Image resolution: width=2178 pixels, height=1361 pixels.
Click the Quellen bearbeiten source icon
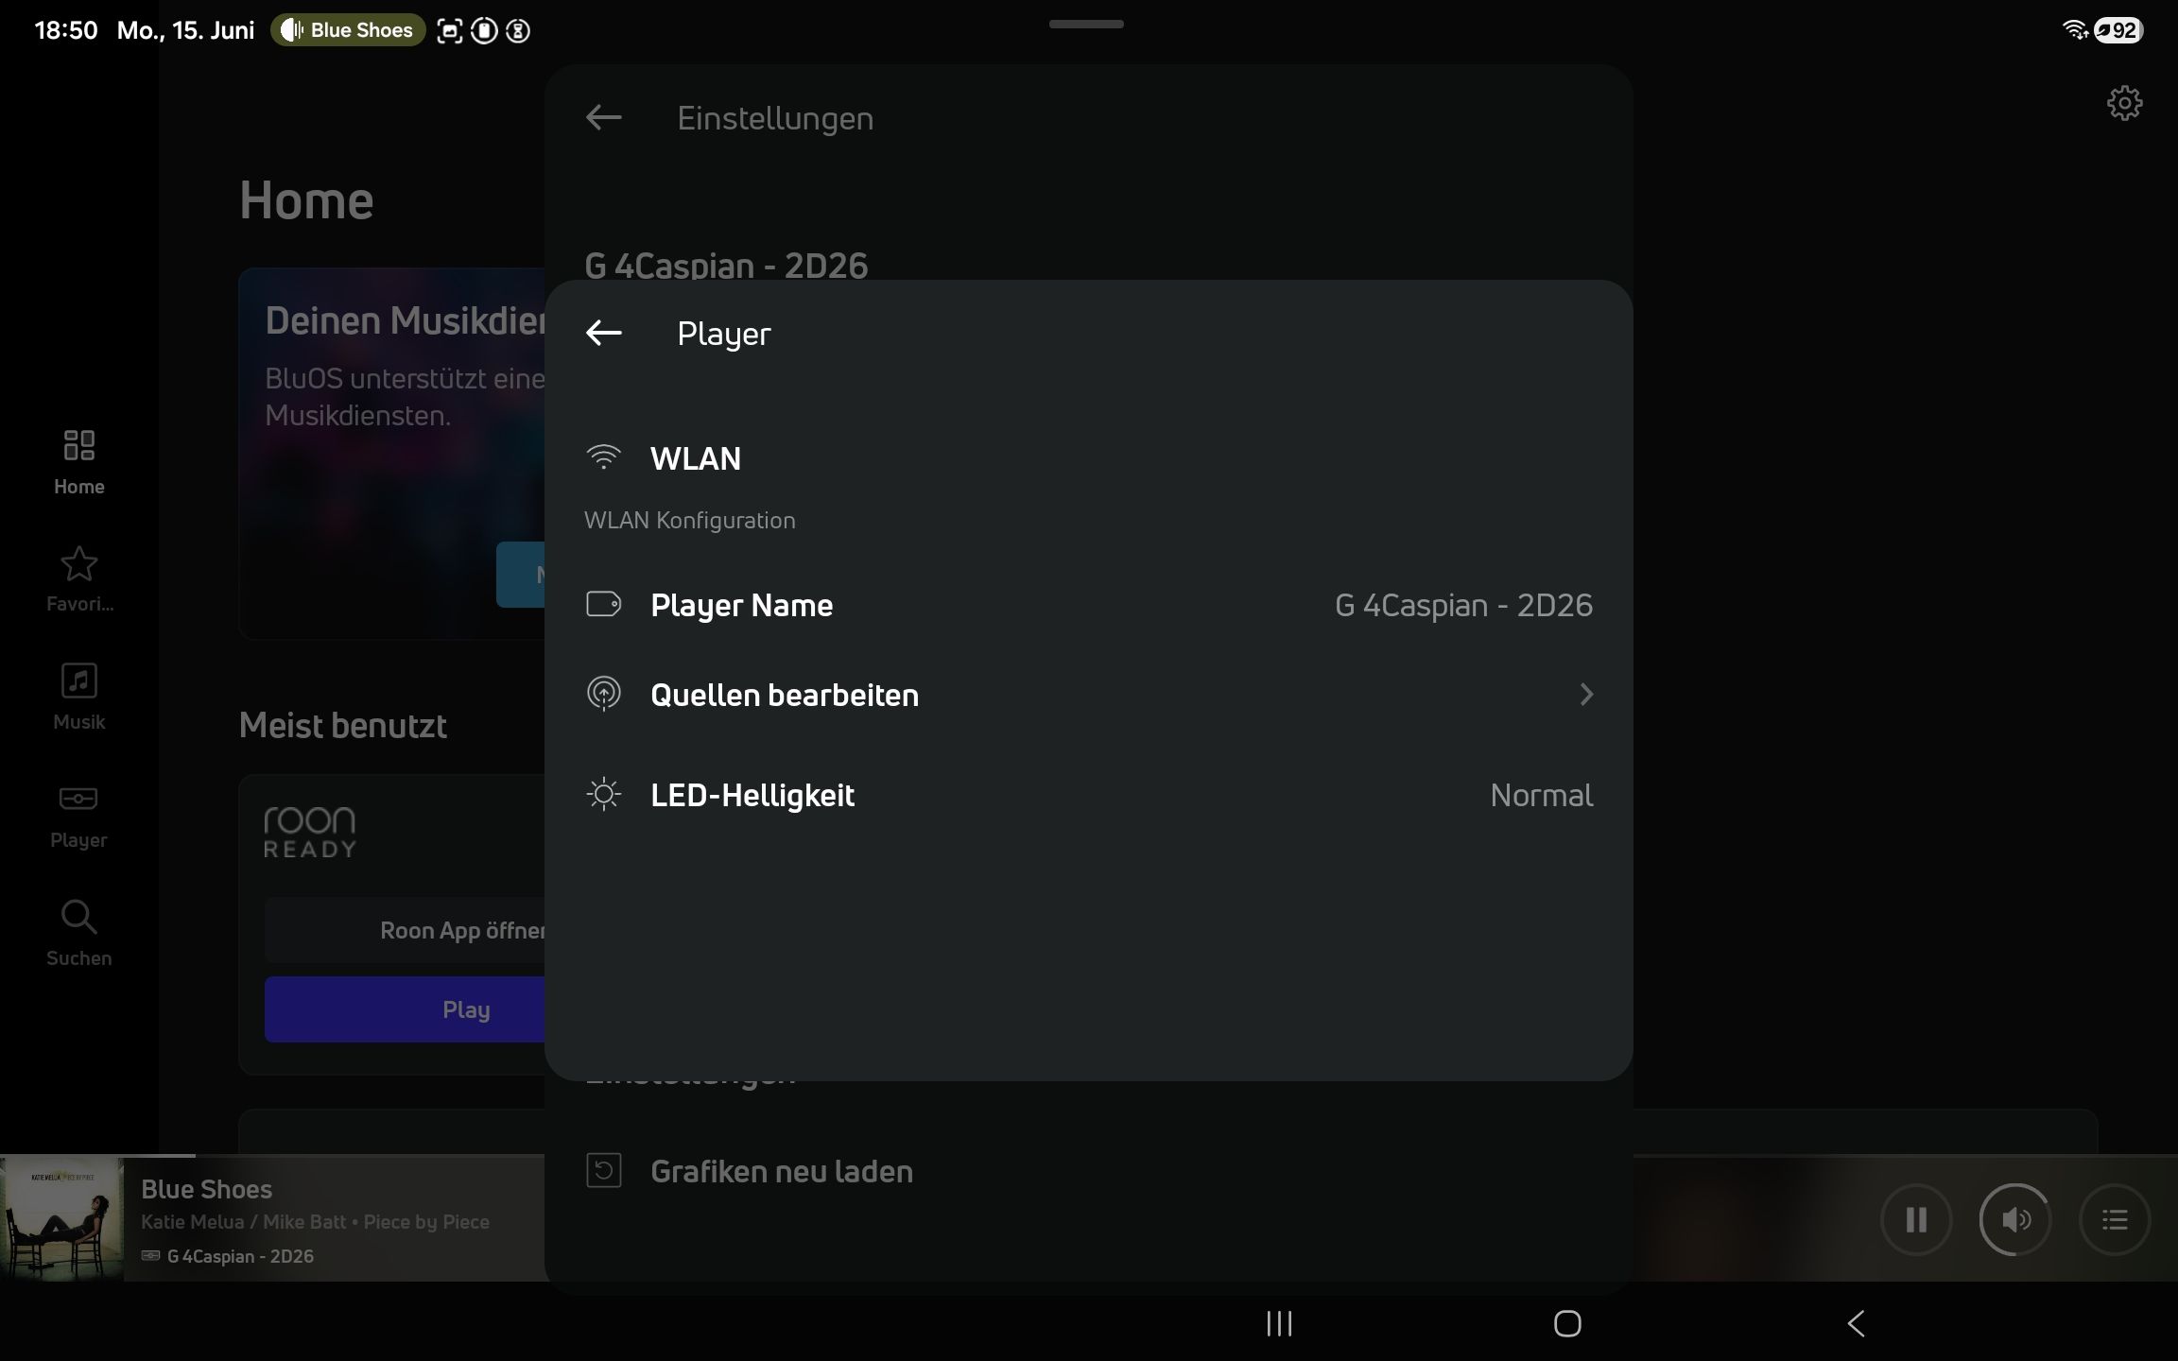point(603,694)
